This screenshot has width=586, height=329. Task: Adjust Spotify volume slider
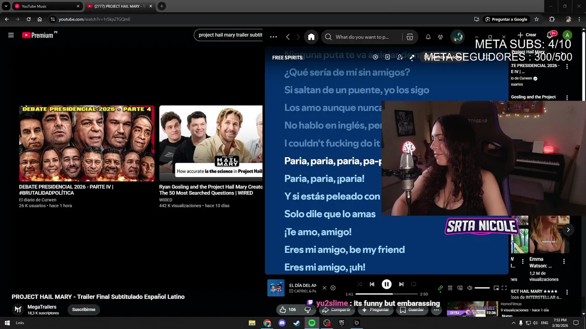[482, 288]
